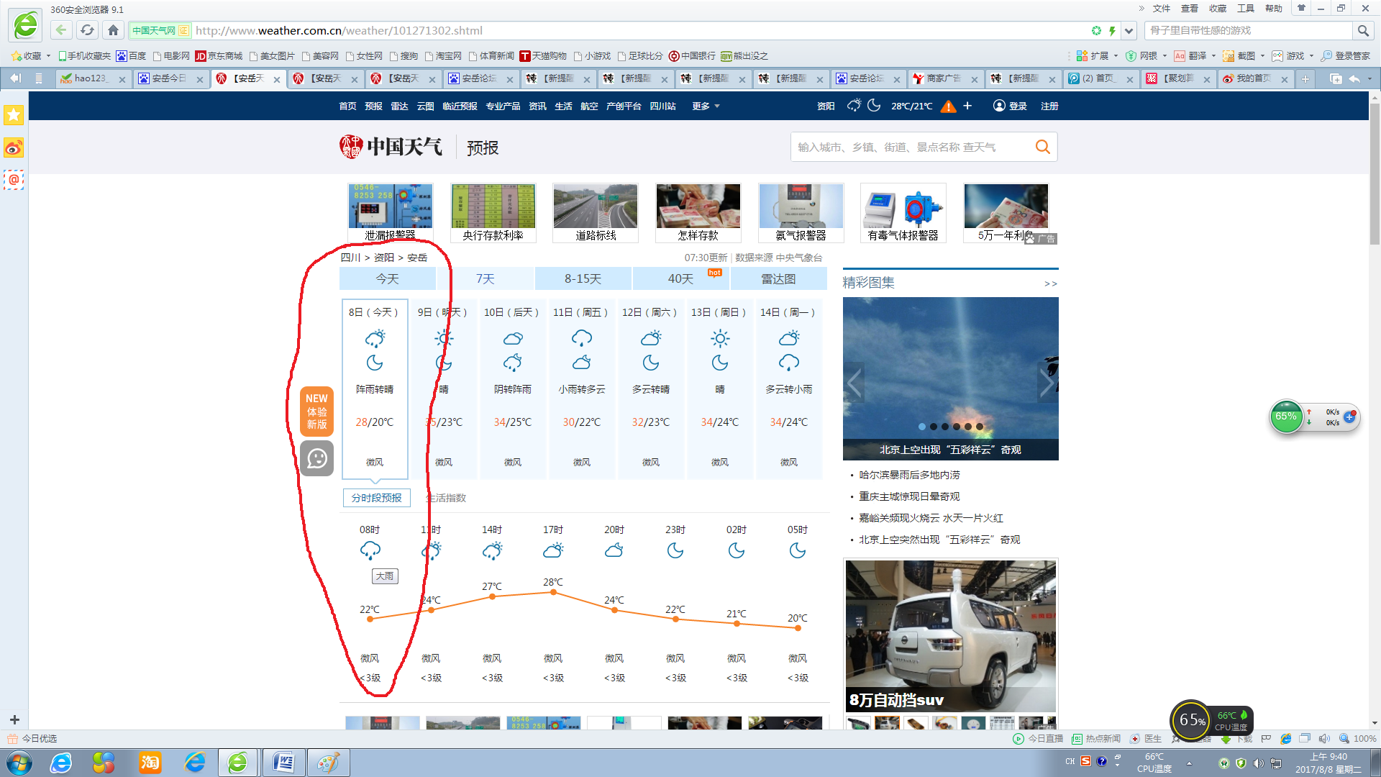
Task: Expand the 更多 navigation dropdown
Action: [706, 106]
